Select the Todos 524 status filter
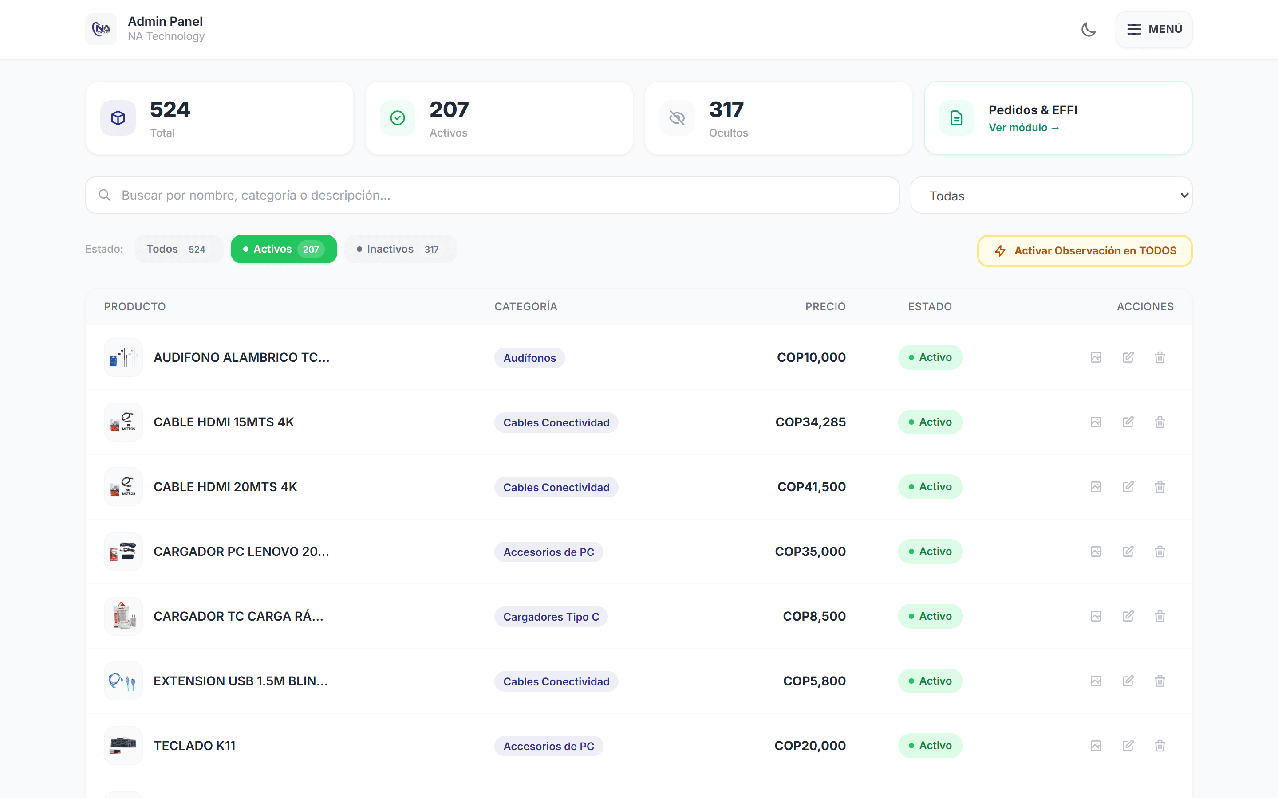The height and width of the screenshot is (798, 1278). click(178, 249)
